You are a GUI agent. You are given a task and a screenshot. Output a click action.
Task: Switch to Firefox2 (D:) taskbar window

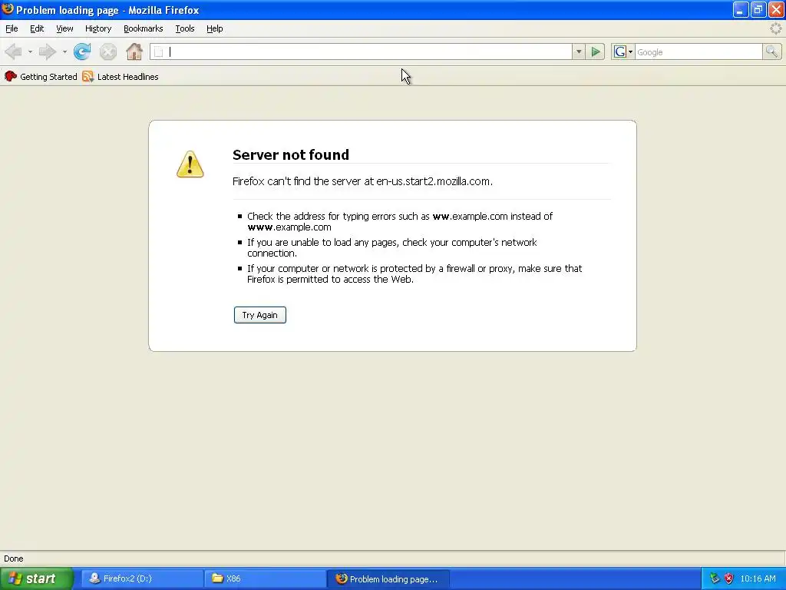(x=142, y=578)
